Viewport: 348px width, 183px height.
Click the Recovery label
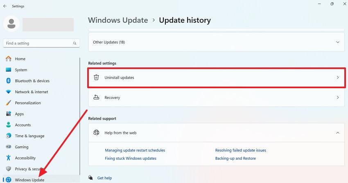pos(112,98)
